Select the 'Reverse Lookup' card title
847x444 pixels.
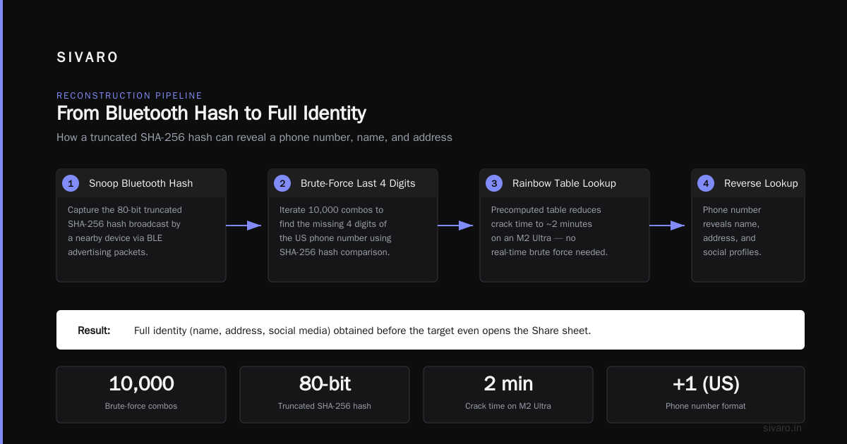tap(761, 183)
